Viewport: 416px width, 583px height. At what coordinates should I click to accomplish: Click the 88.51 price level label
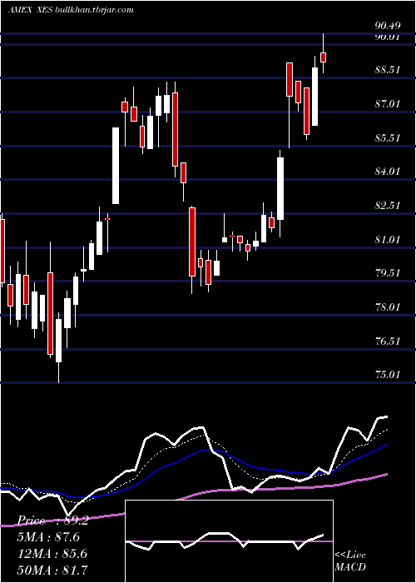pos(388,69)
